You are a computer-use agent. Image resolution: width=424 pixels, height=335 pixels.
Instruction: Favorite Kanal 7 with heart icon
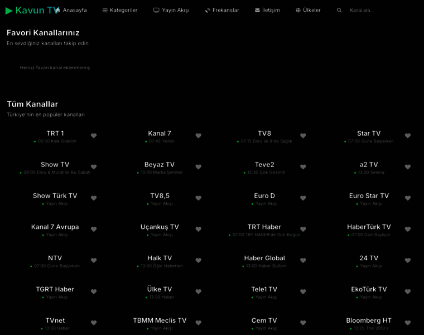(199, 136)
